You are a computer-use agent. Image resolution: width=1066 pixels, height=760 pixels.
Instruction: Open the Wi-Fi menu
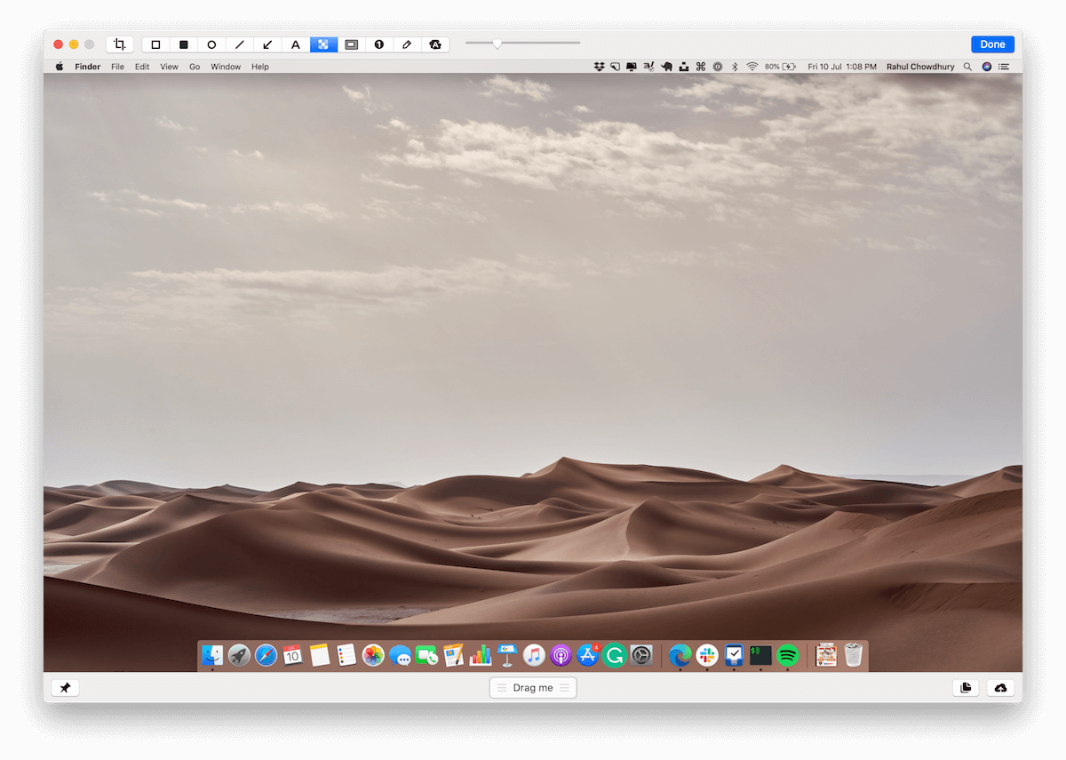tap(752, 66)
